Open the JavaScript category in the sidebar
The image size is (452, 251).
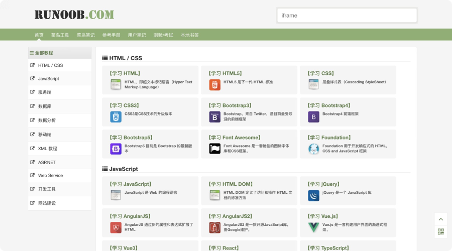point(49,79)
